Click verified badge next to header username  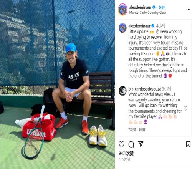click(154, 7)
